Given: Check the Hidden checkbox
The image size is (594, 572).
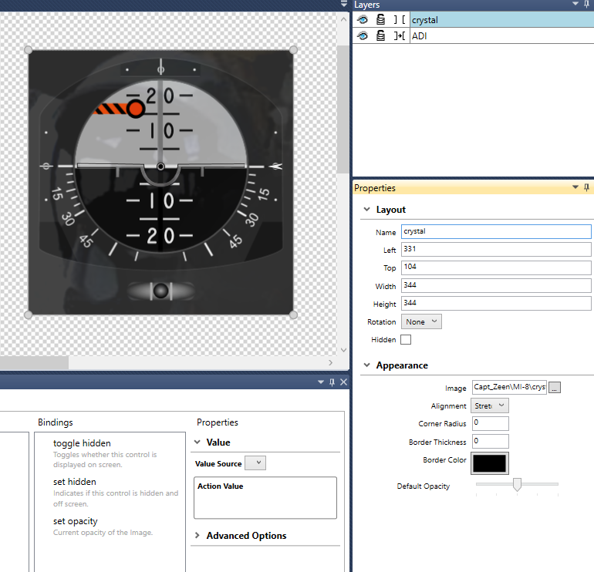Looking at the screenshot, I should (406, 339).
